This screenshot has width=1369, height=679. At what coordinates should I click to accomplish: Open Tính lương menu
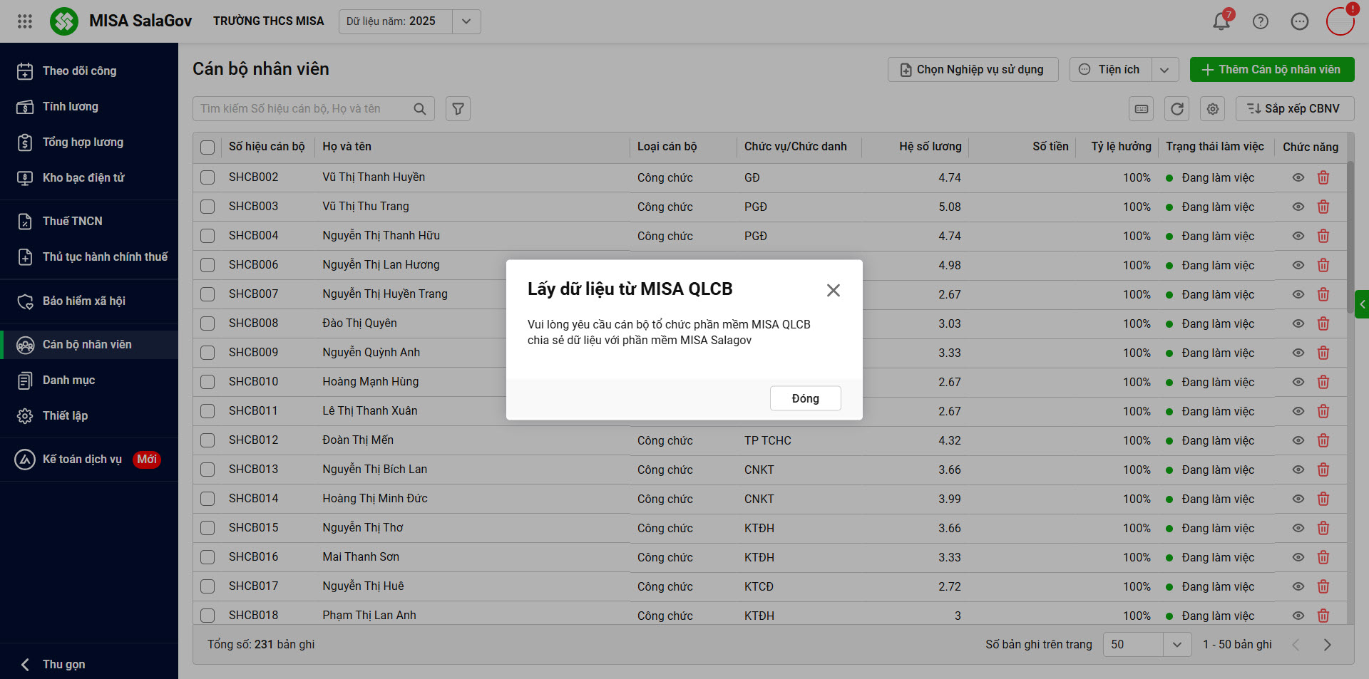[x=89, y=107]
